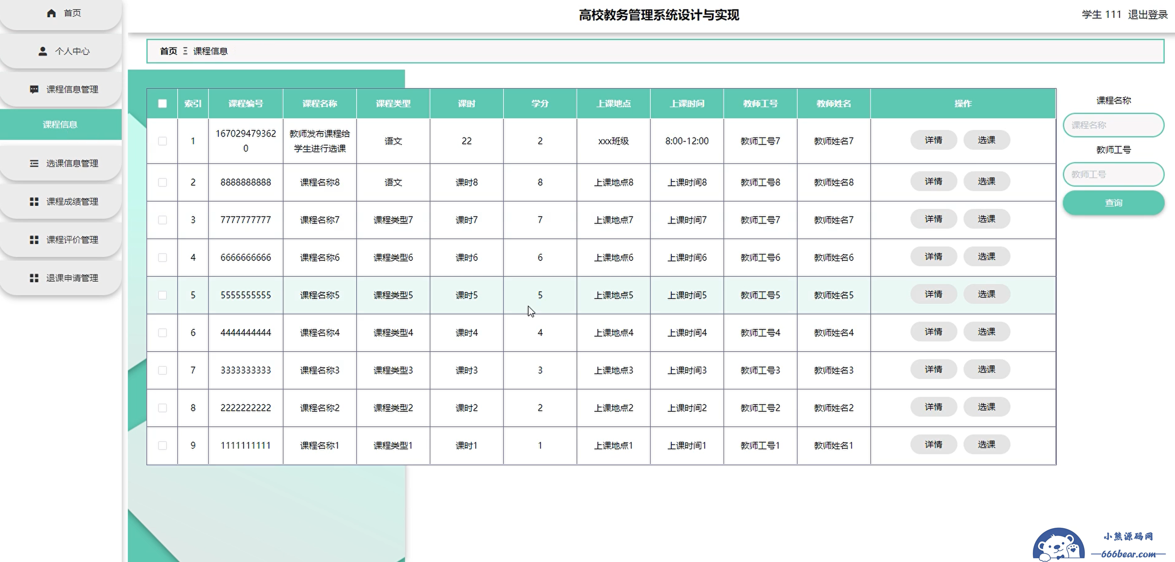The height and width of the screenshot is (562, 1175).
Task: Click the 教师姓名 column header
Action: tap(834, 104)
